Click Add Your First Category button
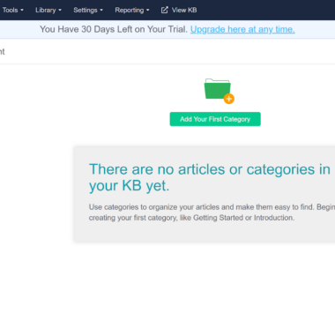The image size is (335, 335). pos(215,119)
